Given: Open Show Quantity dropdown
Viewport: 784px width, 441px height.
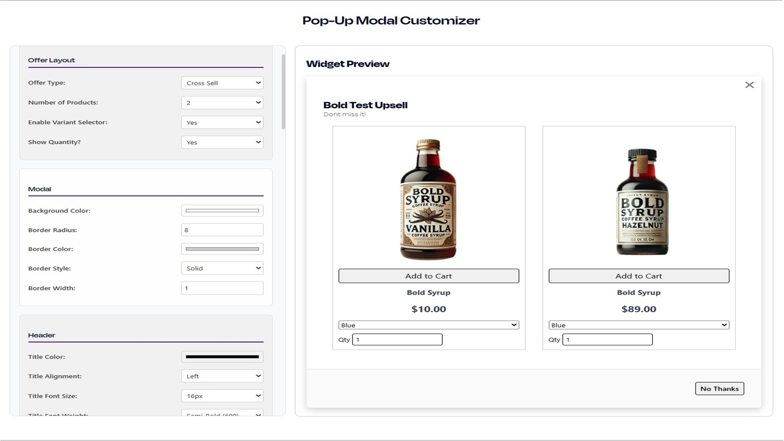Looking at the screenshot, I should [x=222, y=142].
